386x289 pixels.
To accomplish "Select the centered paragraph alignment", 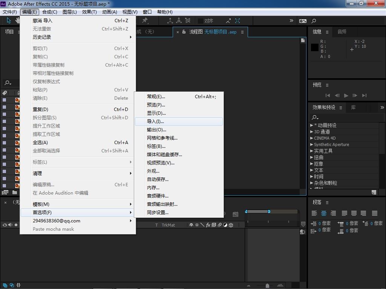I will (324, 213).
